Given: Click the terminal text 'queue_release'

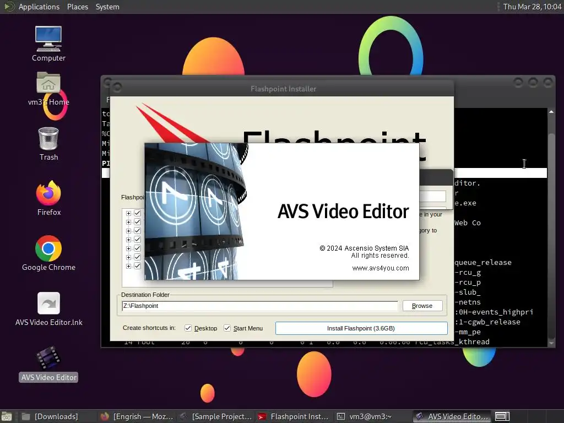Looking at the screenshot, I should [483, 263].
